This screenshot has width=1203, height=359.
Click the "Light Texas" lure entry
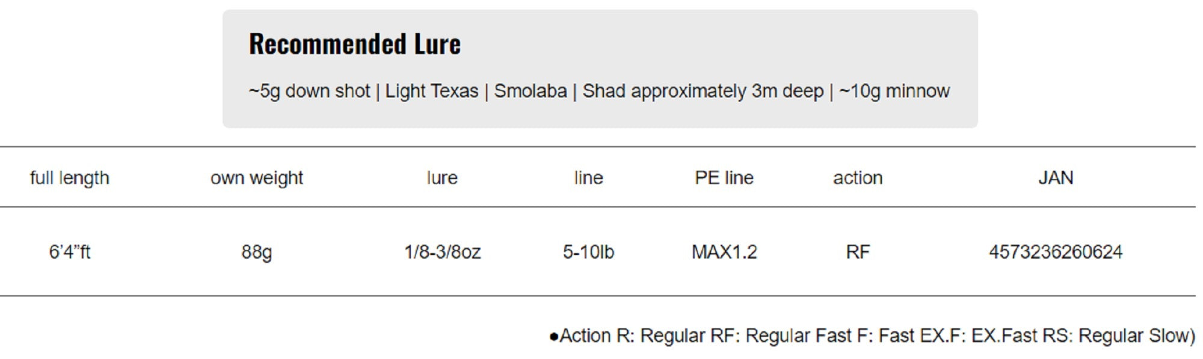click(x=431, y=91)
